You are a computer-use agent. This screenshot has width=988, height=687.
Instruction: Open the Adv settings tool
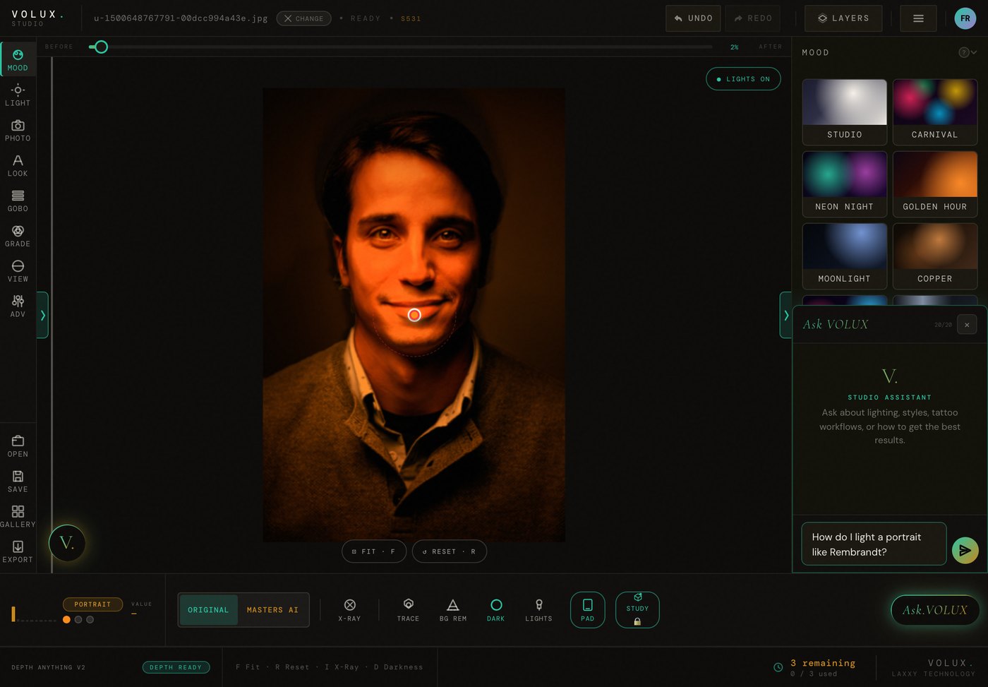(18, 306)
